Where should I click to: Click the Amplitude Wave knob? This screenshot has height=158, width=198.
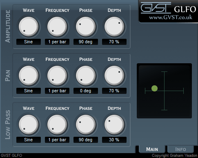[x=29, y=27]
